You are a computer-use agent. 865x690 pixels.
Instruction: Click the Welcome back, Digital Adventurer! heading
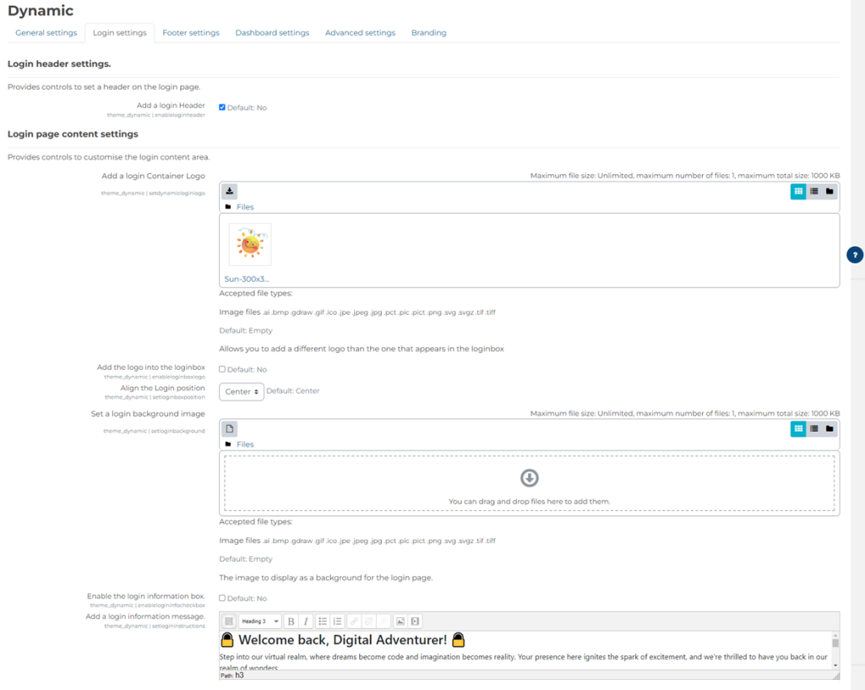(x=343, y=640)
